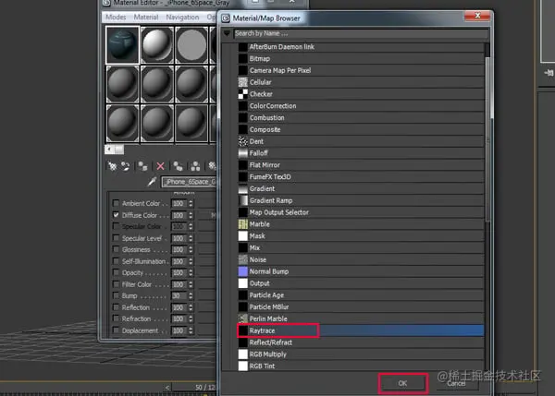
Task: Click the Make Unique icon
Action: [x=195, y=166]
